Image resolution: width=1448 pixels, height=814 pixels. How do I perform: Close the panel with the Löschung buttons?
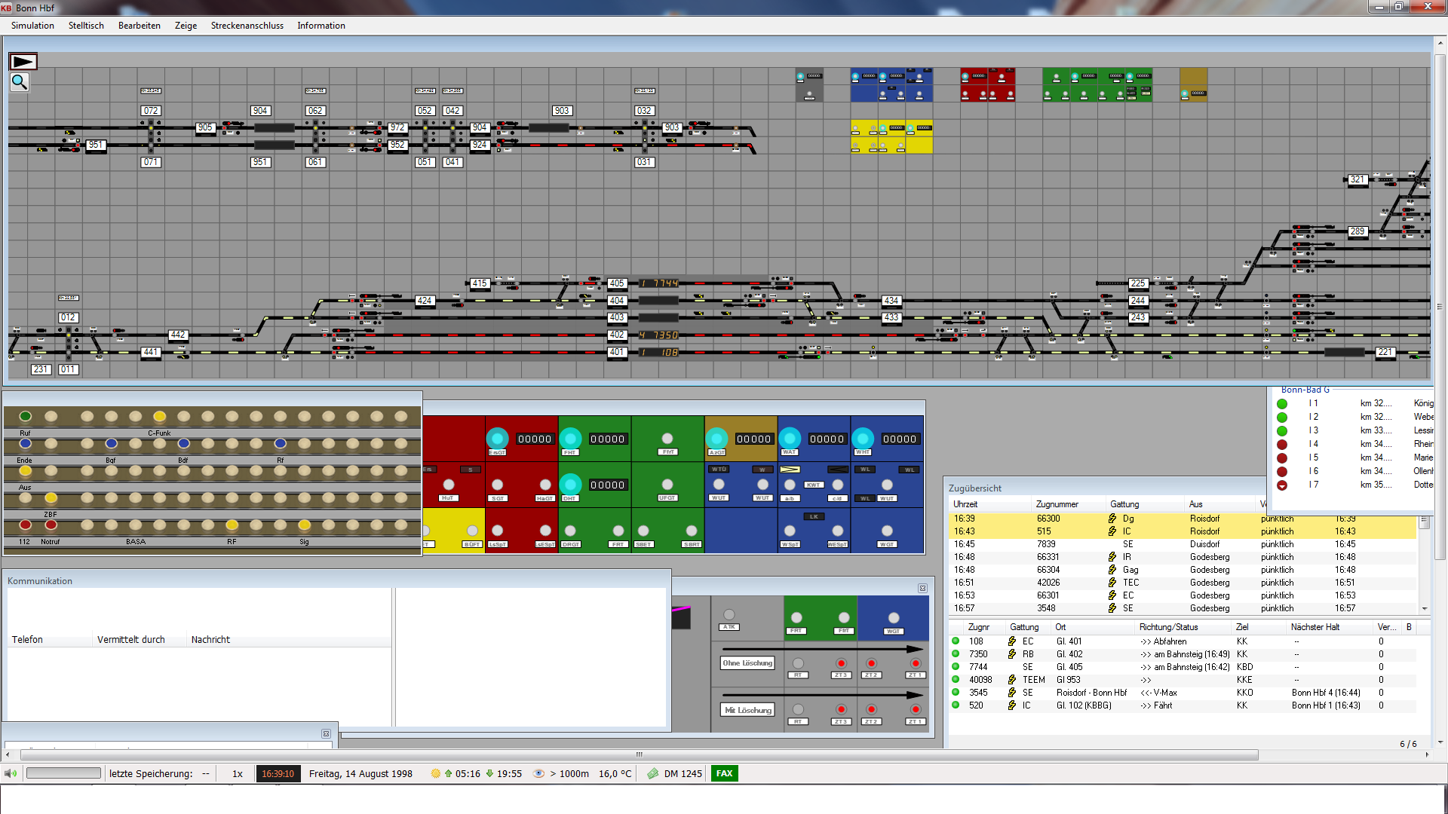point(922,588)
